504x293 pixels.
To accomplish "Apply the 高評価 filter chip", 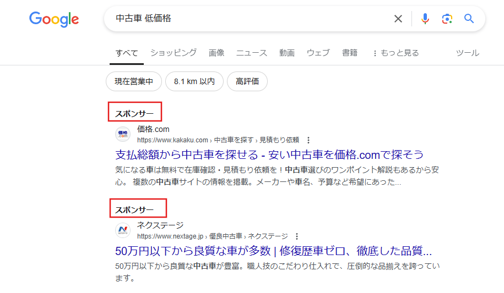I will [x=247, y=81].
